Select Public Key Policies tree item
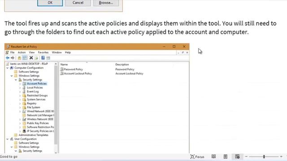This screenshot has height=161, width=287. pos(38,123)
